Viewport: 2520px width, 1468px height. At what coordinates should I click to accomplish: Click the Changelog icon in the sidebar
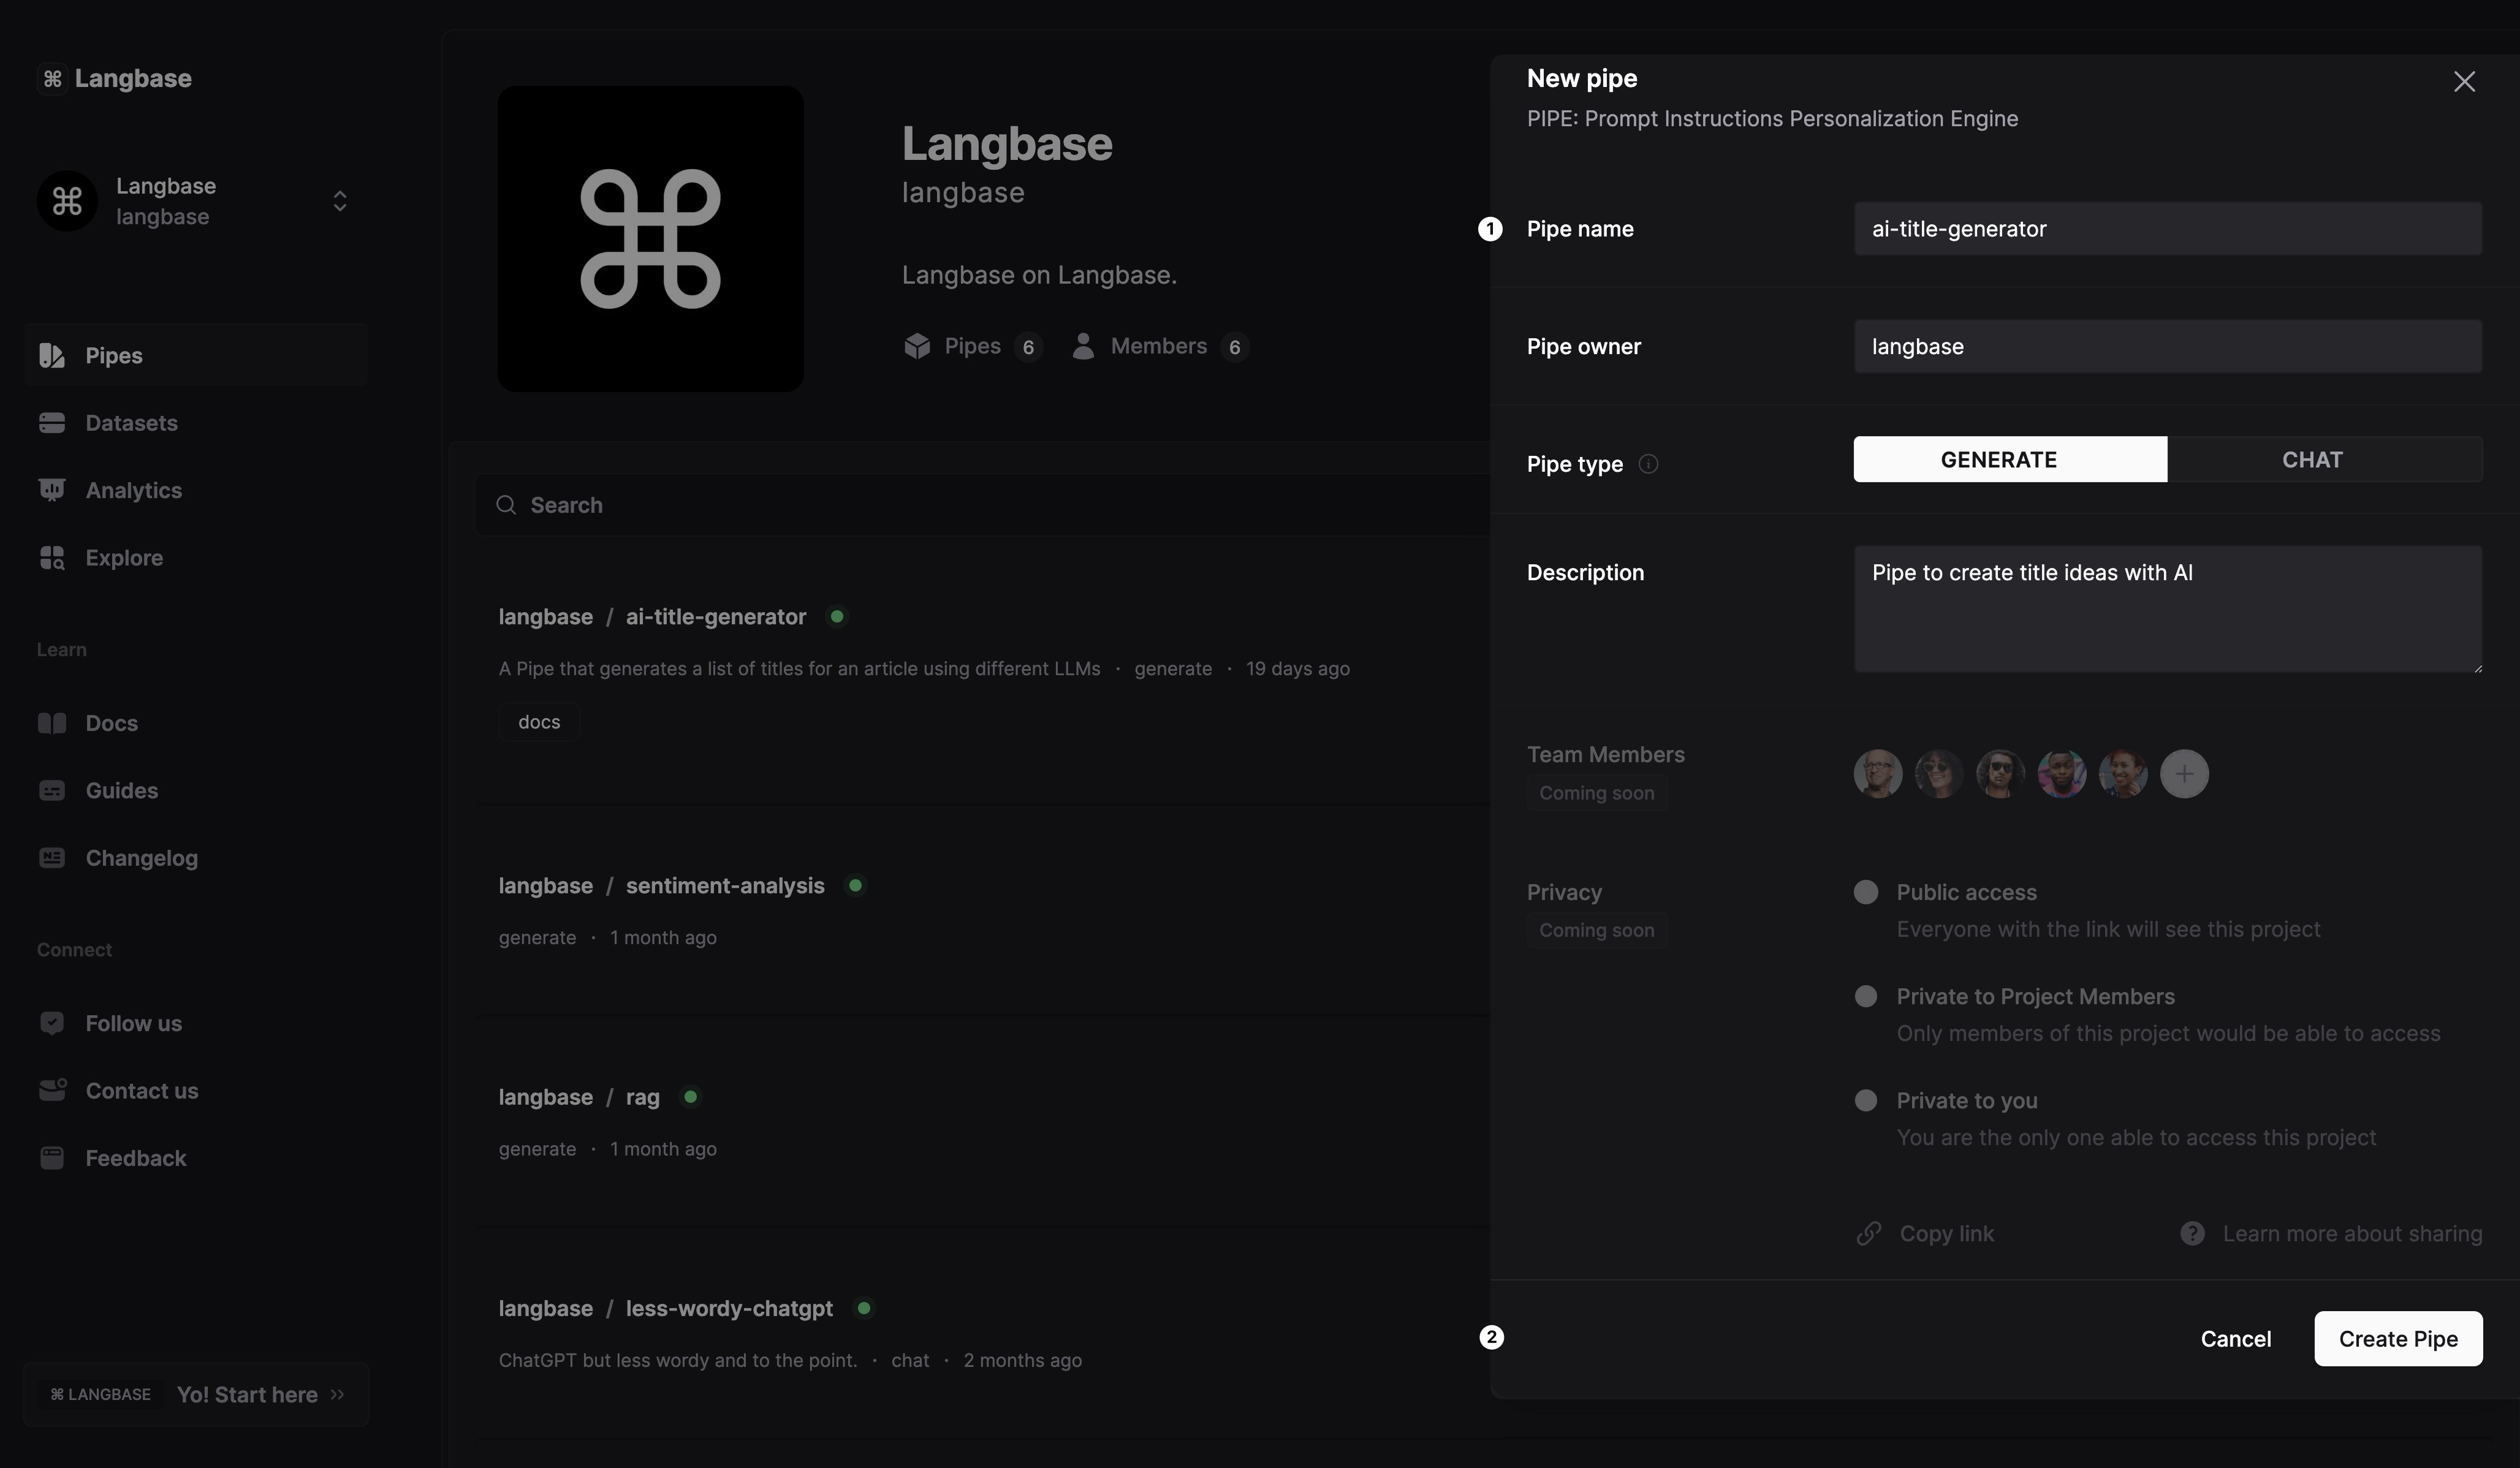click(52, 858)
